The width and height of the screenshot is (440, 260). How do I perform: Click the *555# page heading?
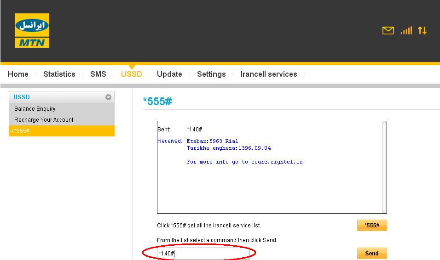coord(157,102)
